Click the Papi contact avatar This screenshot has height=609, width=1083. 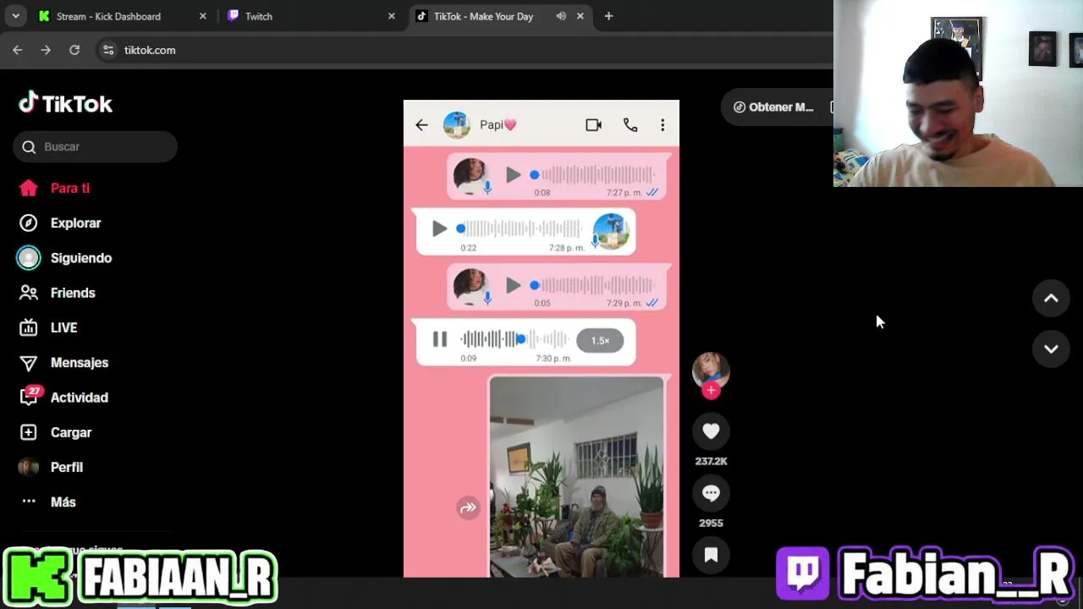(x=456, y=125)
